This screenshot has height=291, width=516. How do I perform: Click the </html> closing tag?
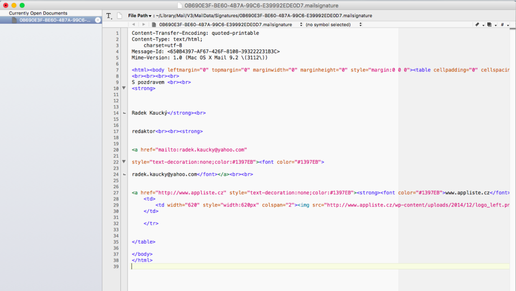tap(142, 260)
